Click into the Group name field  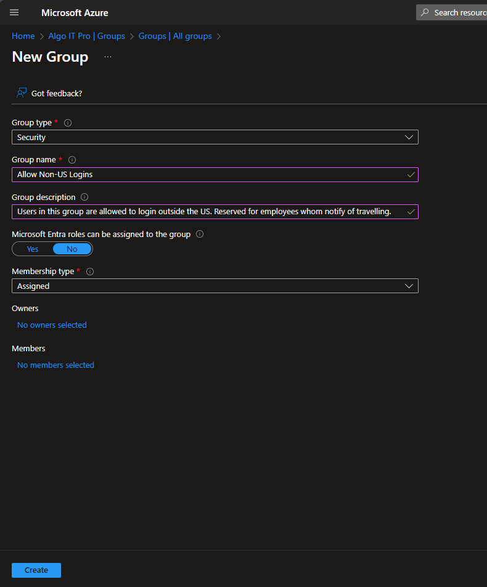(x=210, y=175)
